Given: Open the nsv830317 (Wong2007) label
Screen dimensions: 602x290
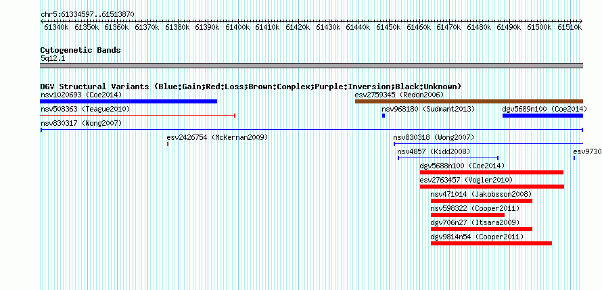Looking at the screenshot, I should coord(81,124).
